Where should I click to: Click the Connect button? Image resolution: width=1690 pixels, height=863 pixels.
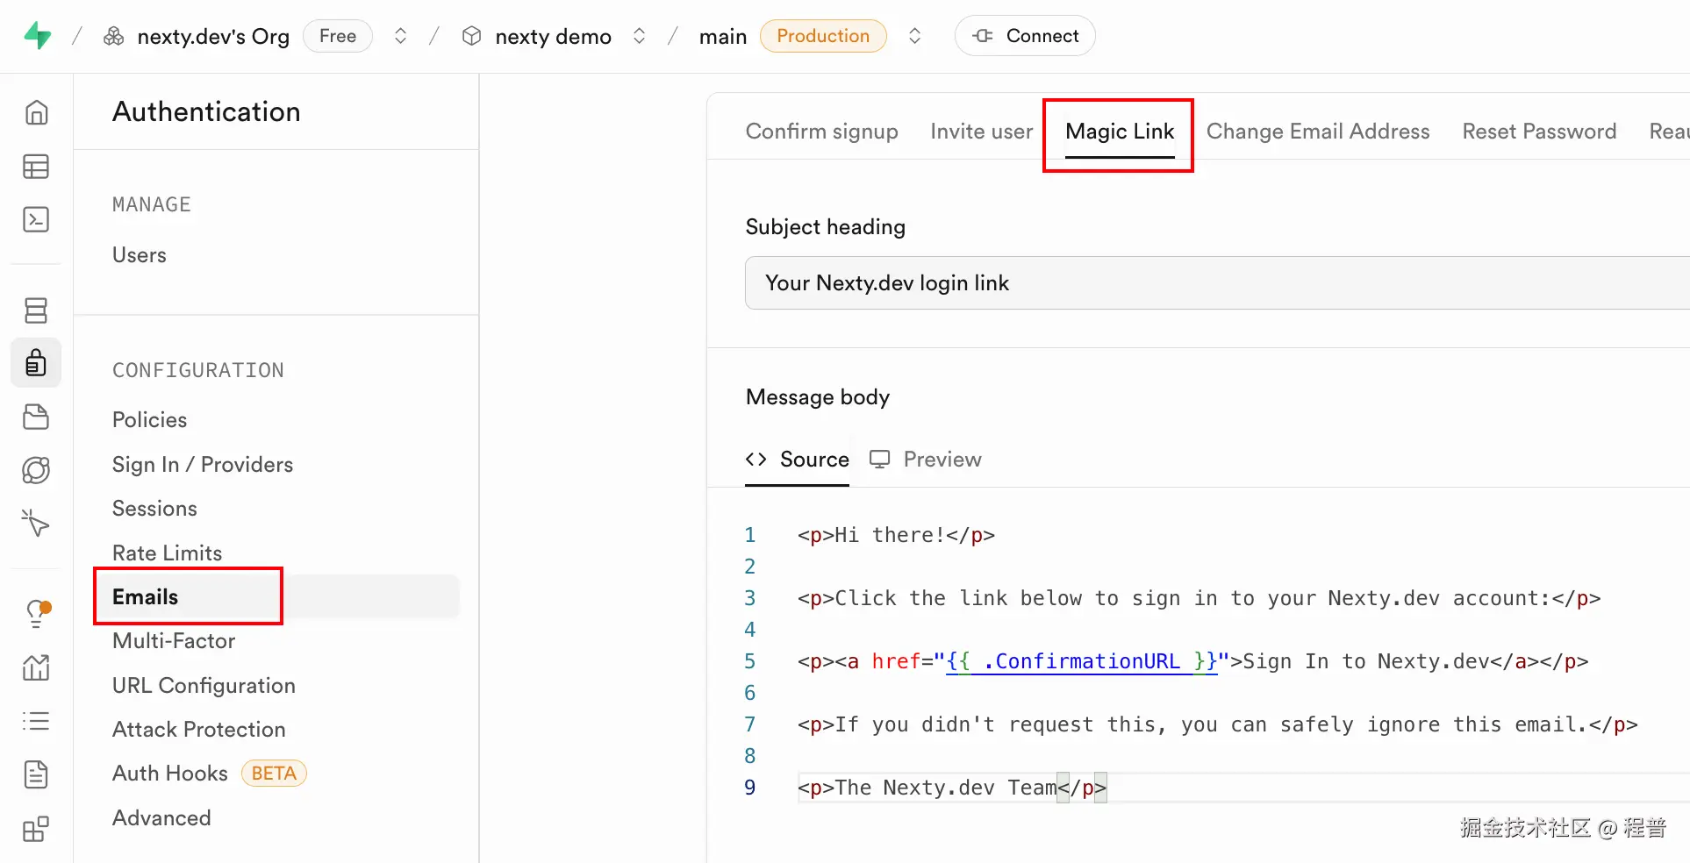pyautogui.click(x=1024, y=36)
